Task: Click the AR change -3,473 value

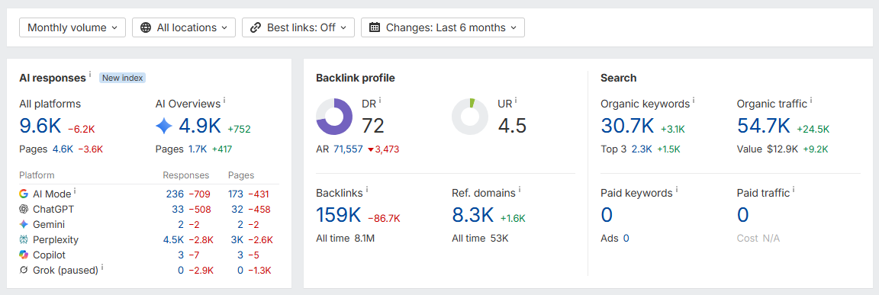Action: [x=384, y=149]
